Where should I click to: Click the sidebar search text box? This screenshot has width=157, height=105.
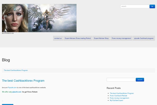pos(121,80)
